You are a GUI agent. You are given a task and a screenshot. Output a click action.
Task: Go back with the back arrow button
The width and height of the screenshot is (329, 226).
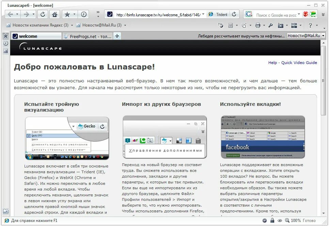click(x=10, y=14)
